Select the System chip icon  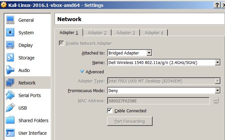click(10, 33)
